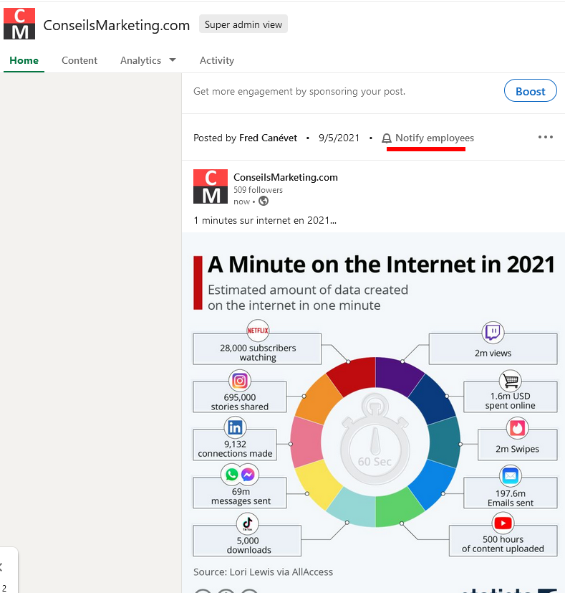Click the 9/5/2021 post date
565x593 pixels.
pos(339,138)
